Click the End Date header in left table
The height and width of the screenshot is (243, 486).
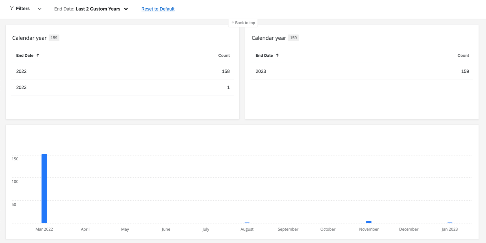[x=25, y=55]
